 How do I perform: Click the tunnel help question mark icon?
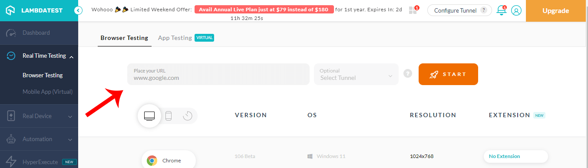[407, 74]
